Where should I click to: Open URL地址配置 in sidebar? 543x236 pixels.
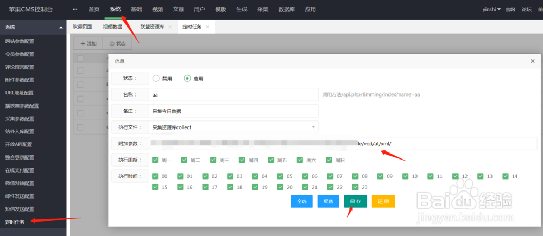tap(20, 93)
